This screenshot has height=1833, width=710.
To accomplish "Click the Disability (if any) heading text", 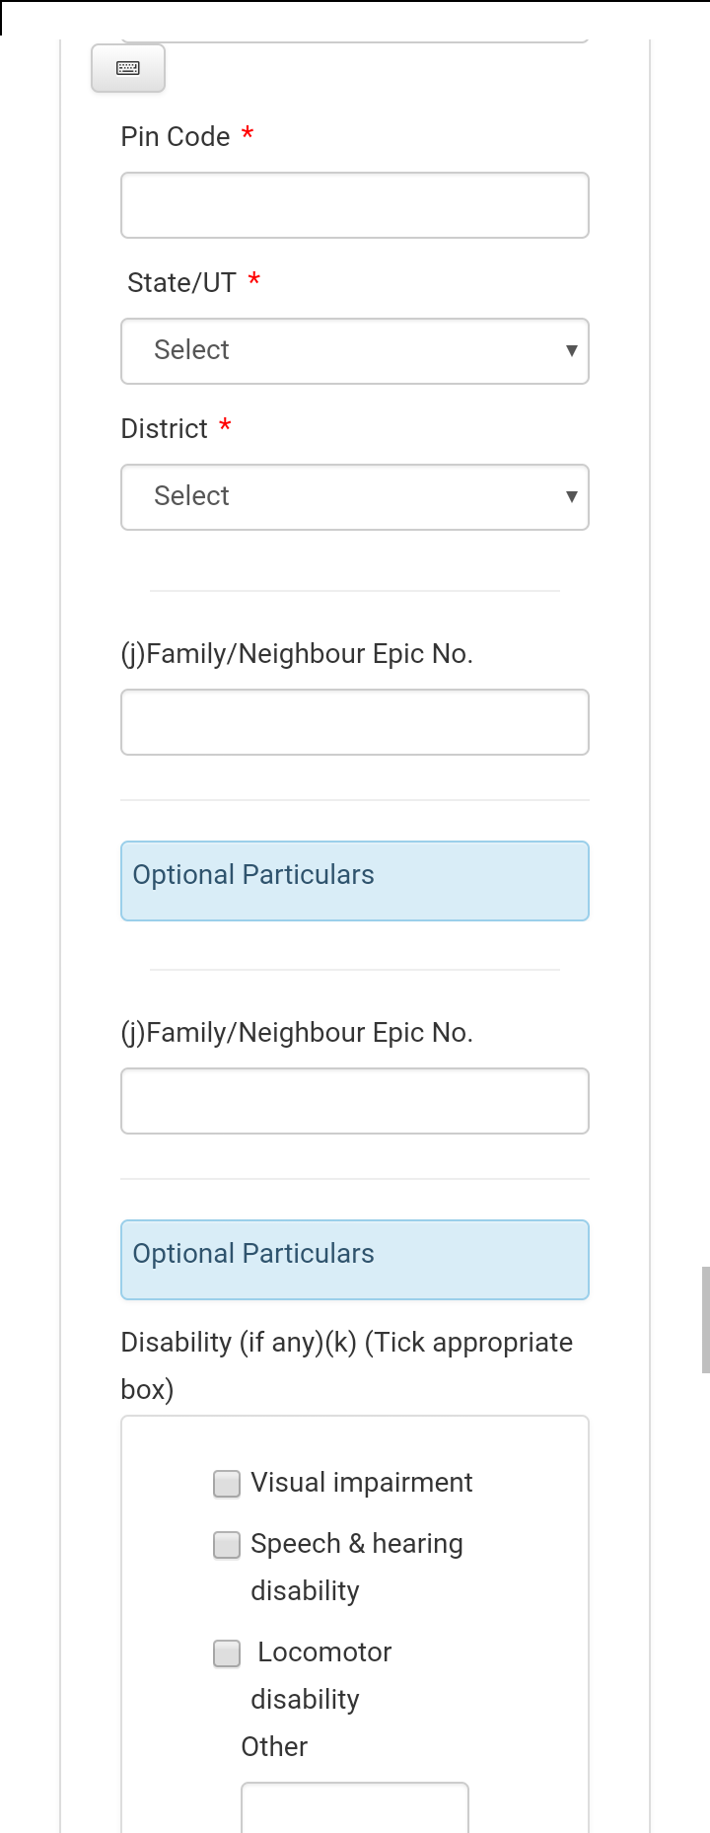I will 345,1343.
